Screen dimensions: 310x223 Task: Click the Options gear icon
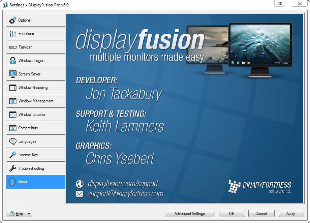(13, 20)
